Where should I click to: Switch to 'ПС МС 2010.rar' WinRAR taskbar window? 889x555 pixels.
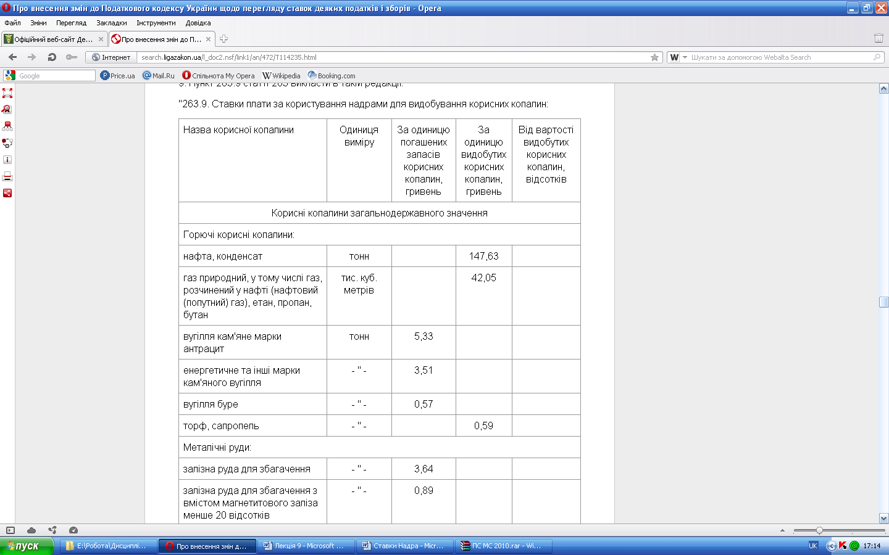(504, 546)
